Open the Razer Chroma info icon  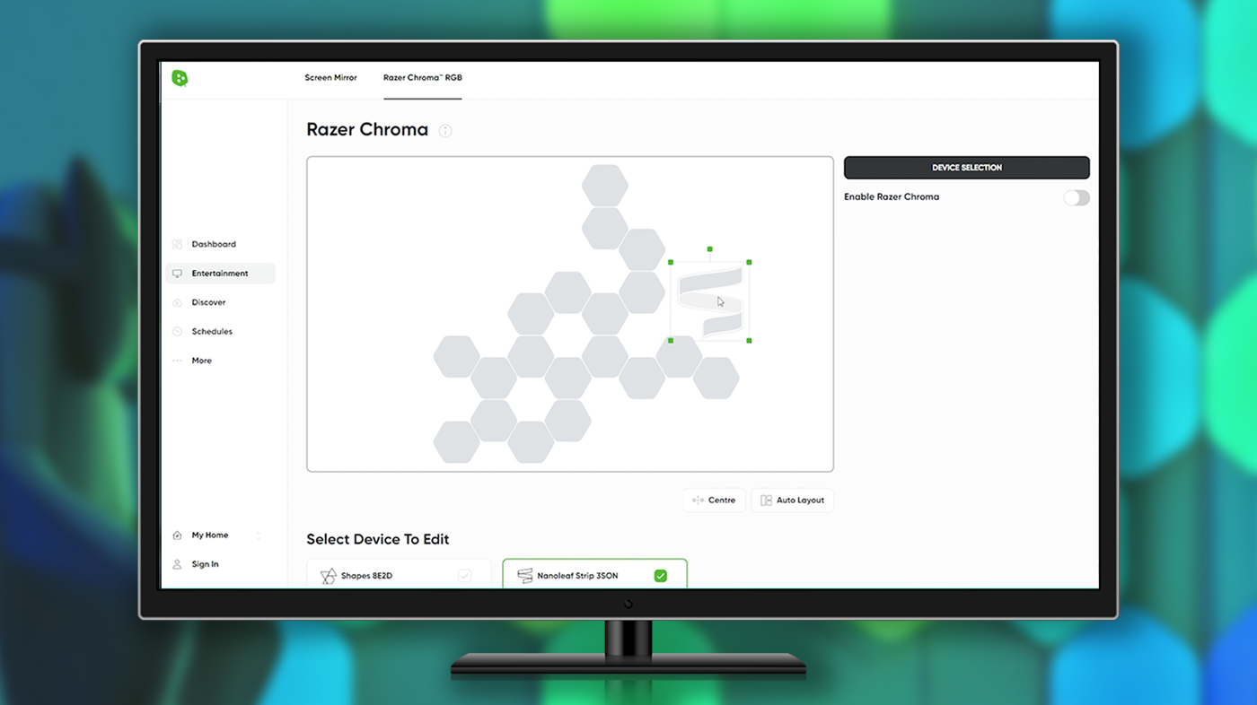point(445,131)
